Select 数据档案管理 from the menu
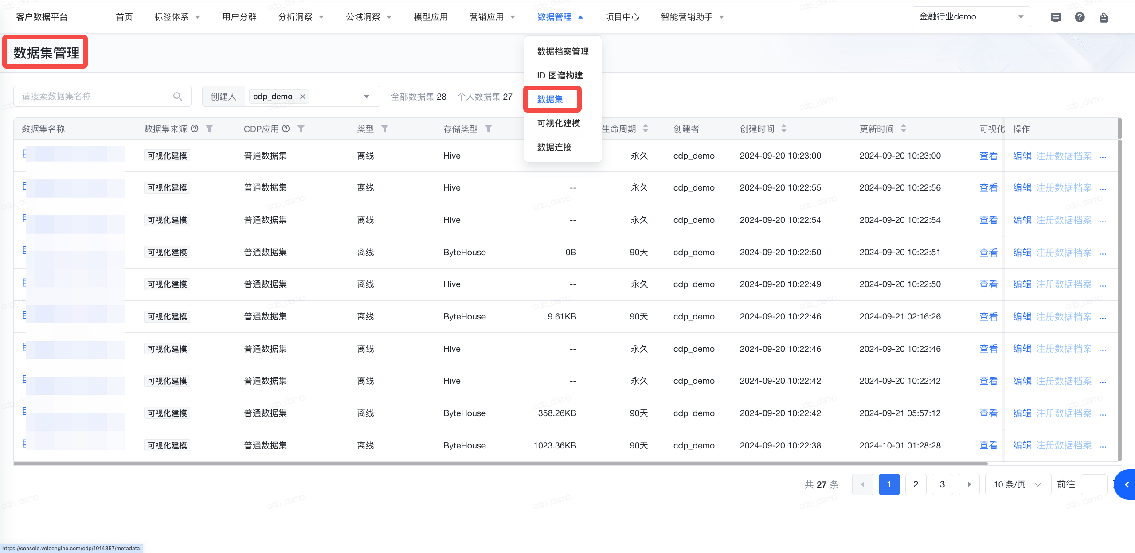 (563, 51)
